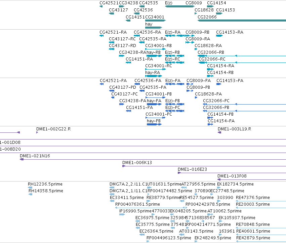Click the CG42521-PA protein label
286x243 pixels.
pyautogui.click(x=113, y=80)
